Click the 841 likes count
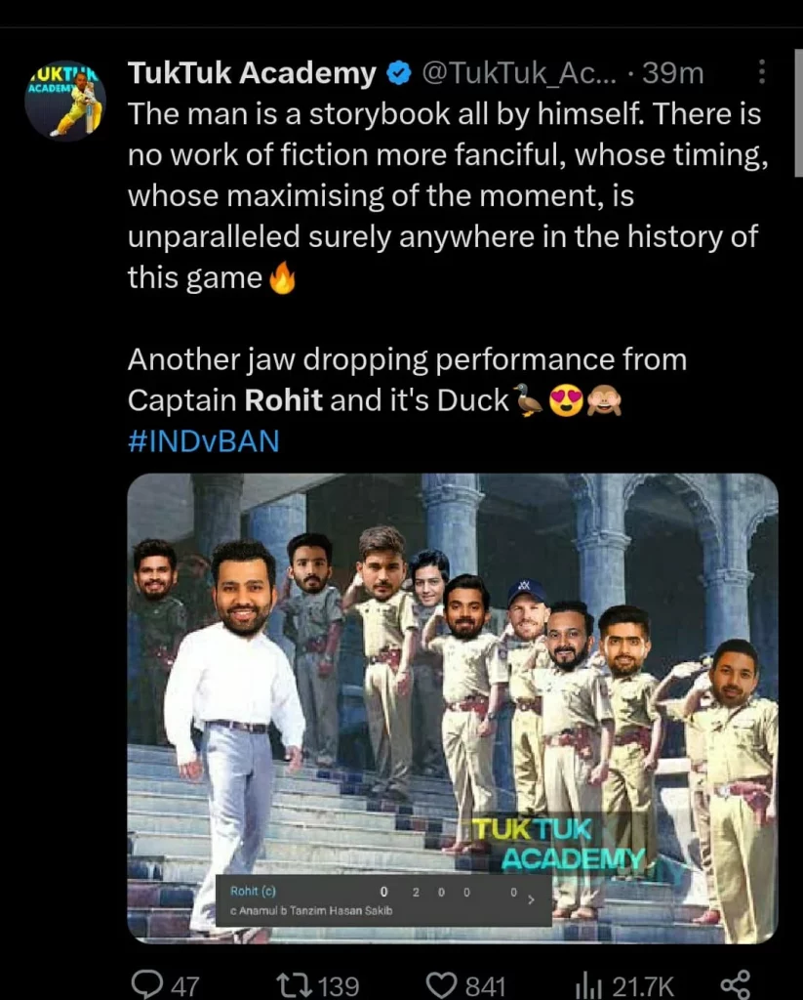This screenshot has width=803, height=1000. point(485,986)
